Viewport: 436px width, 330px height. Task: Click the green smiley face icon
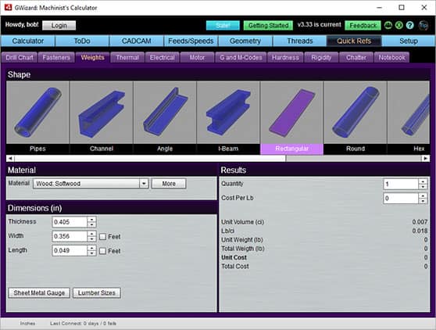pyautogui.click(x=388, y=25)
